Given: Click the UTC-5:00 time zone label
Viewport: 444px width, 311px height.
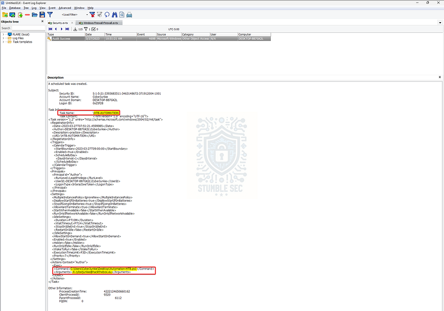Looking at the screenshot, I should click(174, 29).
